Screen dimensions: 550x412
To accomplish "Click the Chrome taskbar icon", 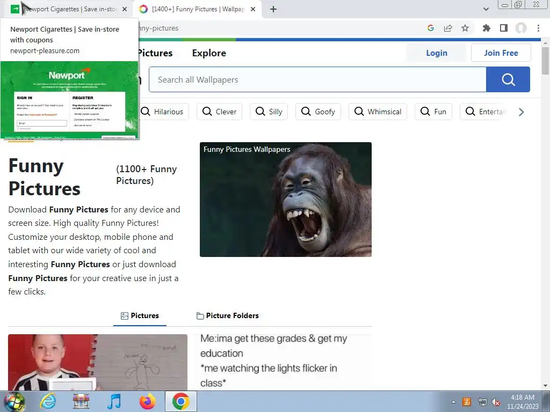I will [x=180, y=401].
